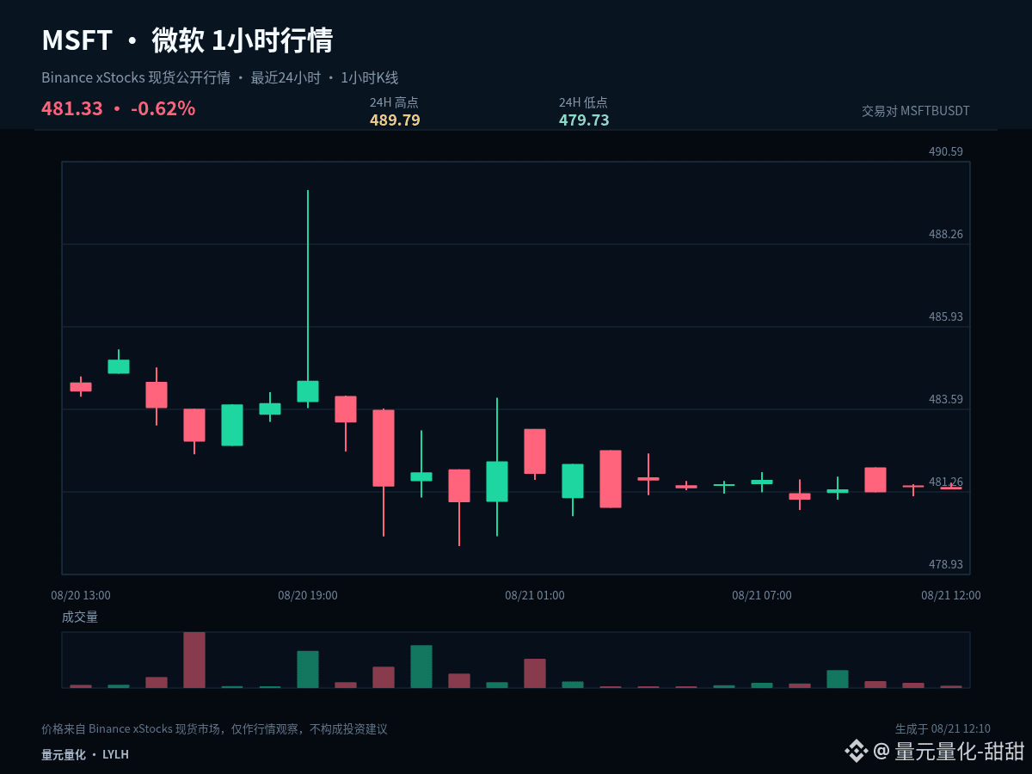The image size is (1032, 774).
Task: Click the green volume bar below the 08/20 19:00 candle
Action: (x=308, y=669)
